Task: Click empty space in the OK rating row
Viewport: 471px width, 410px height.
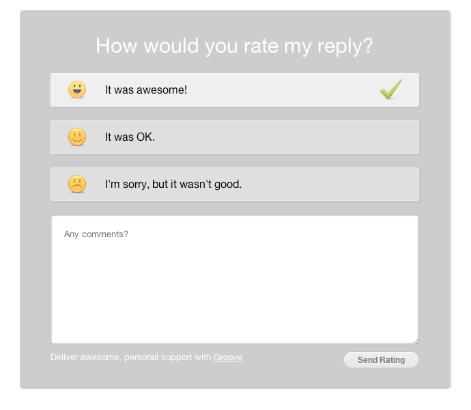Action: (307, 137)
